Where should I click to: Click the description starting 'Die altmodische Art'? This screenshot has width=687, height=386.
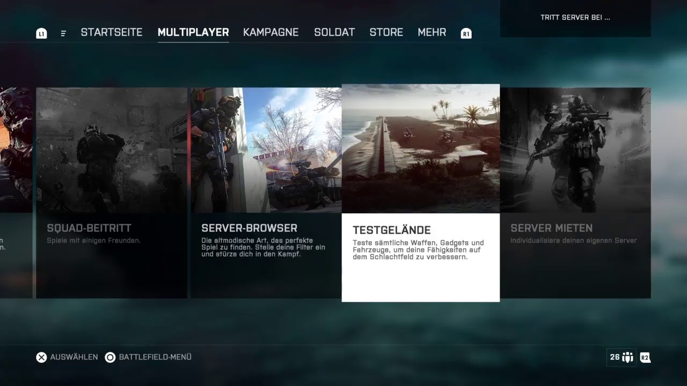tap(263, 247)
